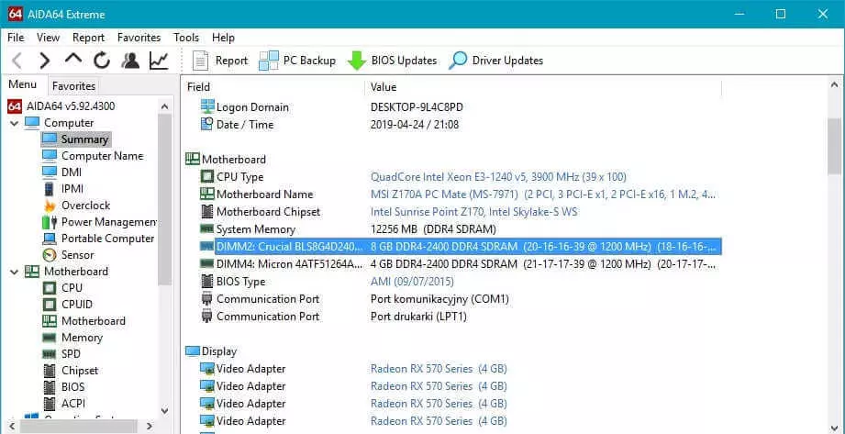
Task: Open DMI in the sidebar tree
Action: pos(62,172)
